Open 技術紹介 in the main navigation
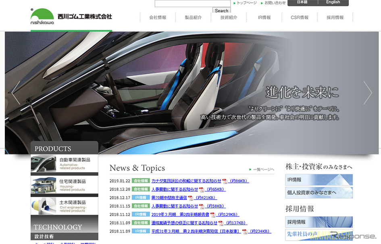 (229, 17)
